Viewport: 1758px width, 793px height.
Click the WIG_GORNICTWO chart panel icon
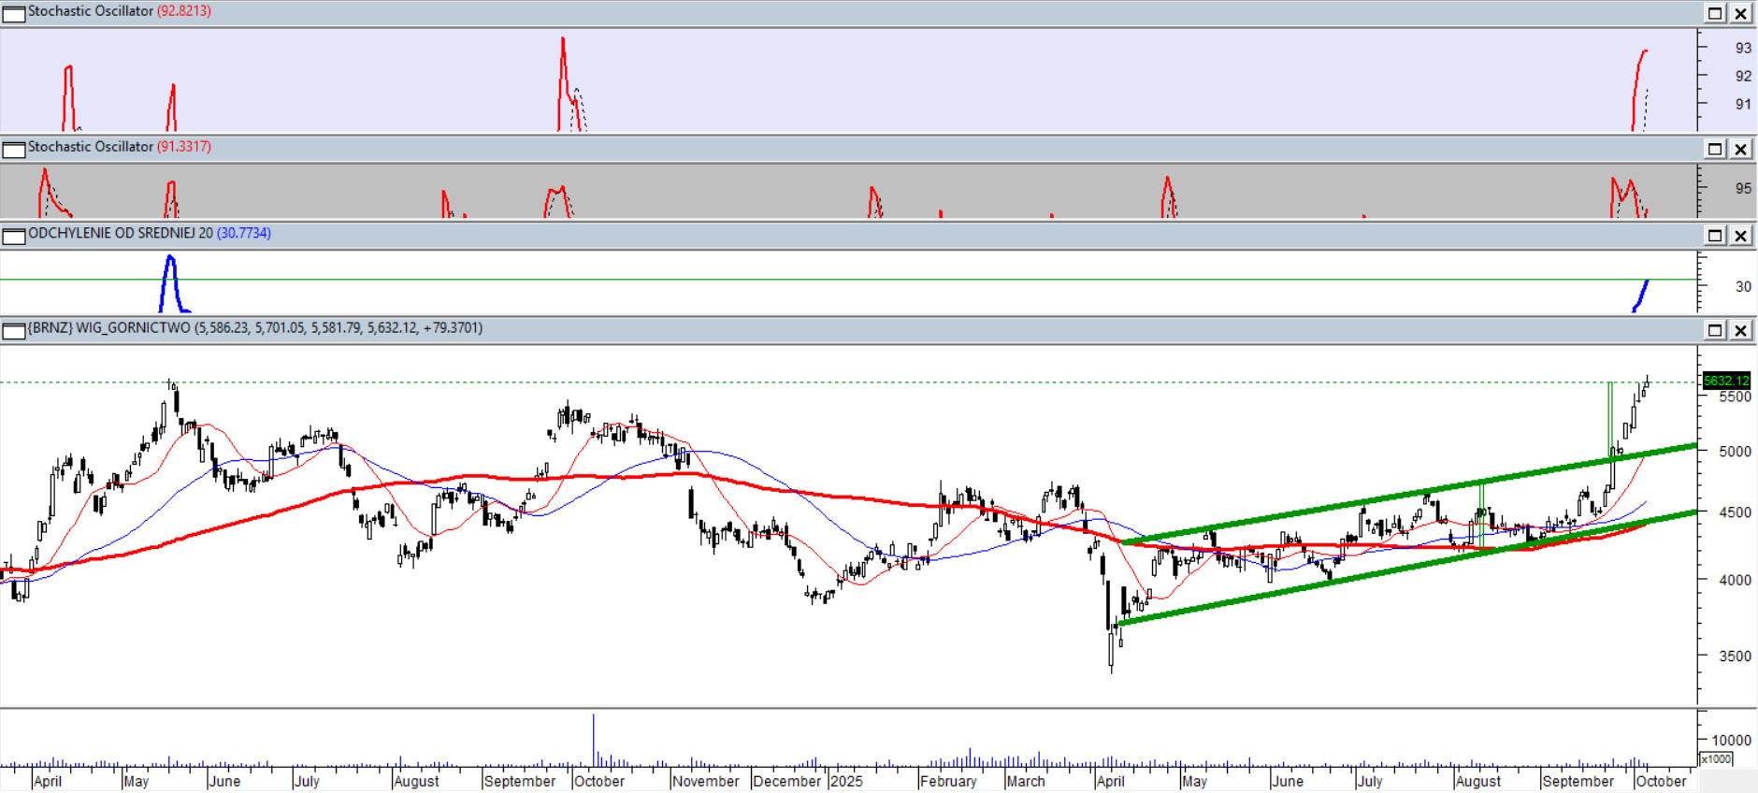14,330
